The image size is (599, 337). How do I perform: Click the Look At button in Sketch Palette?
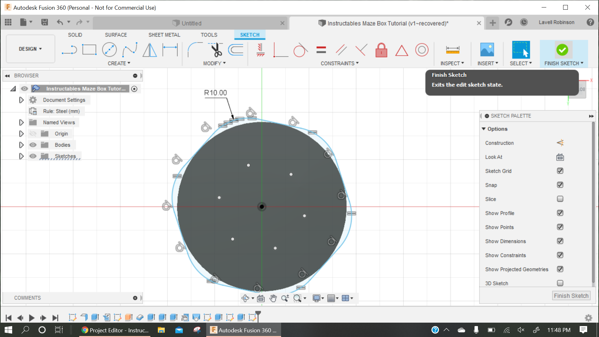(560, 157)
